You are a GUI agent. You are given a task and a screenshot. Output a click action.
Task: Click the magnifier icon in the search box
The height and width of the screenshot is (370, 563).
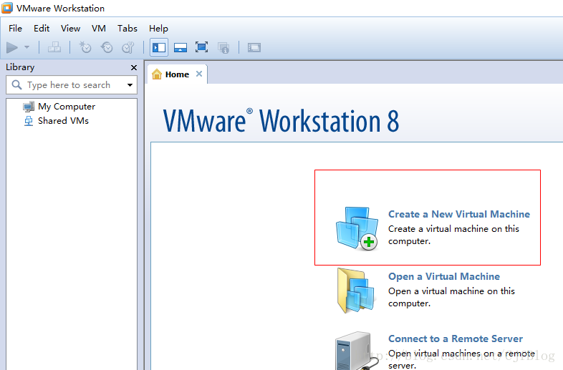click(x=17, y=84)
